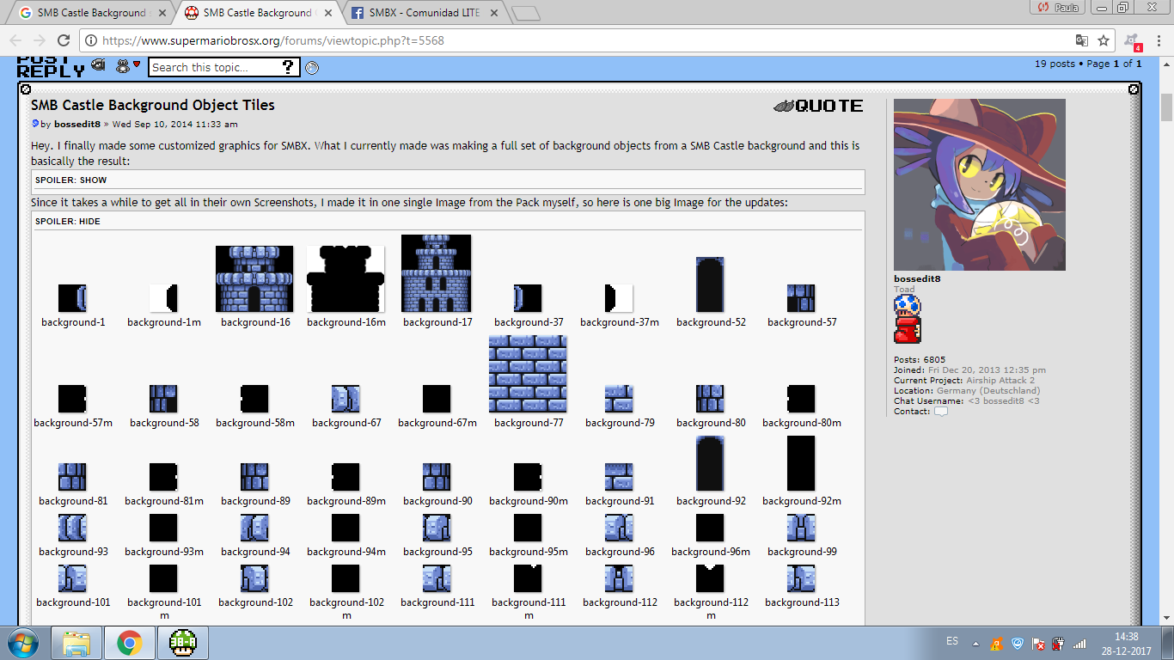Click the background-99 tile image
The width and height of the screenshot is (1174, 660).
point(801,528)
